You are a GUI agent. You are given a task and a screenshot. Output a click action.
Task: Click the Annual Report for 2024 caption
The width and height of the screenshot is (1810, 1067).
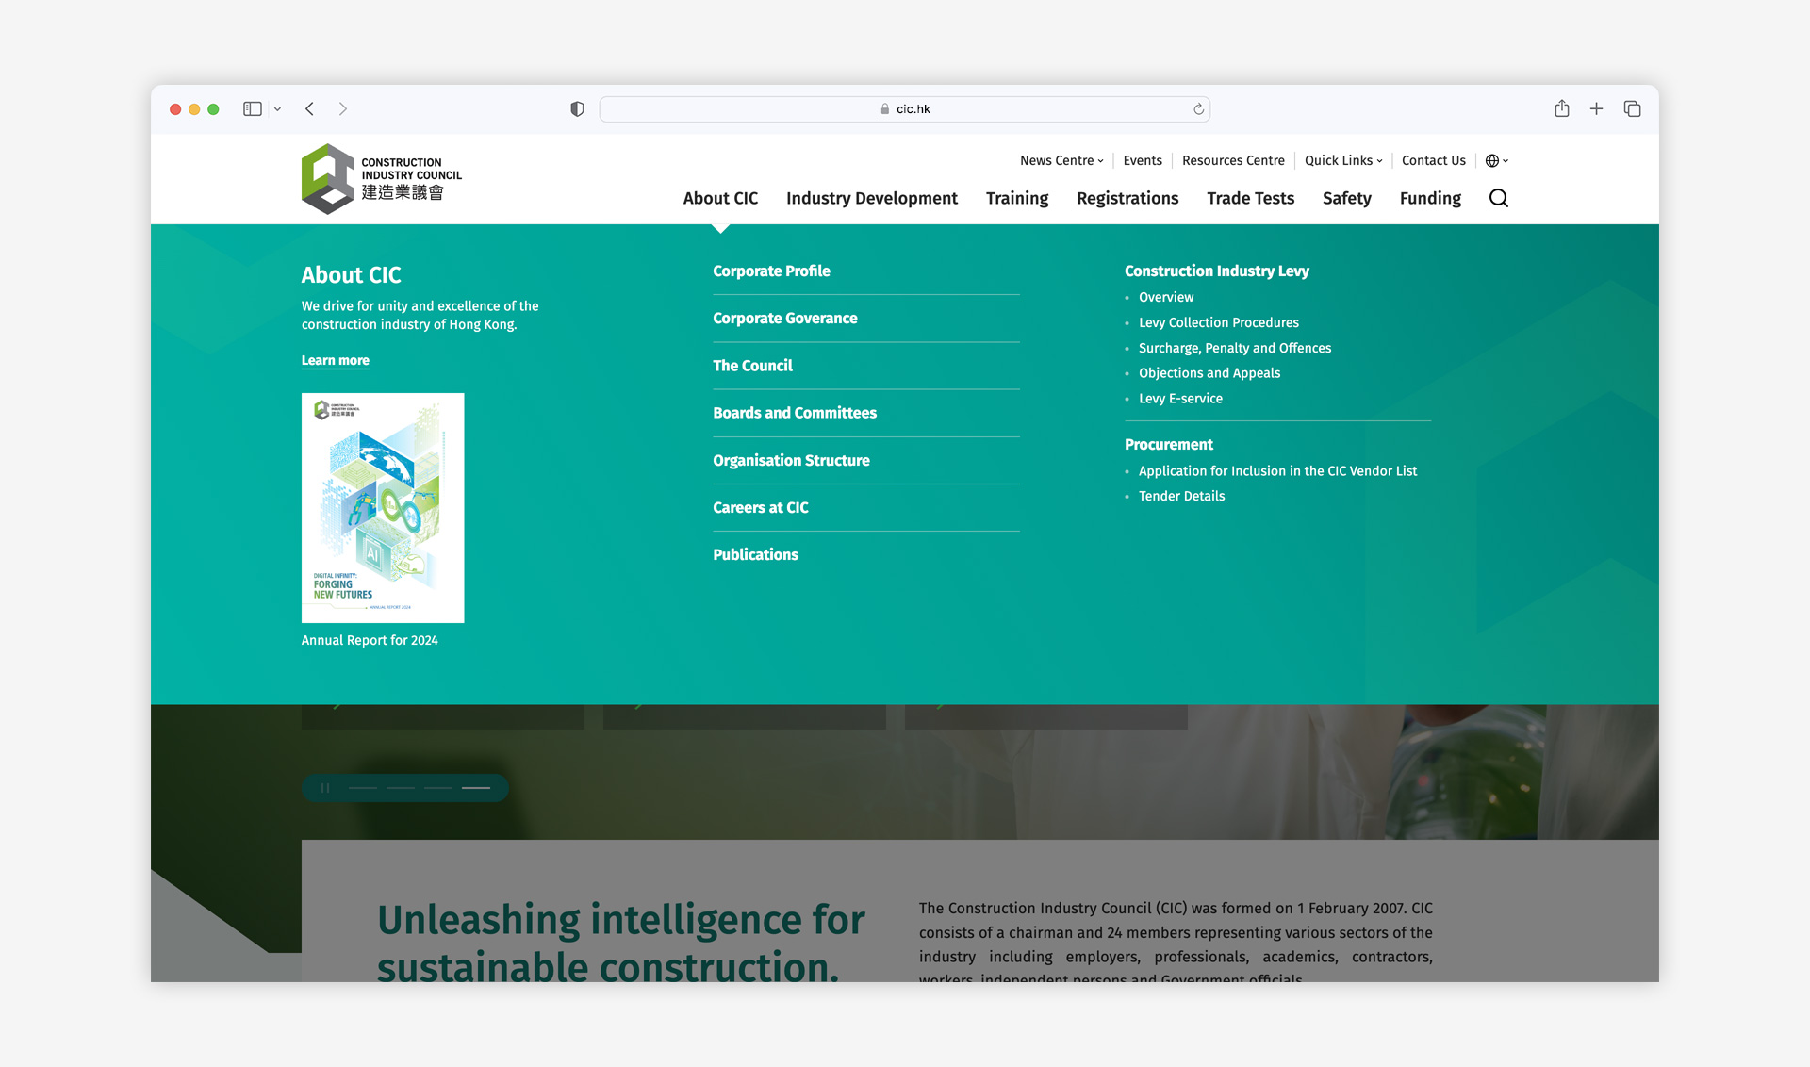(x=370, y=640)
